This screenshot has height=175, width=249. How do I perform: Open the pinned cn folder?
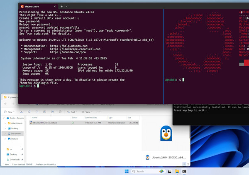[x=10, y=149]
